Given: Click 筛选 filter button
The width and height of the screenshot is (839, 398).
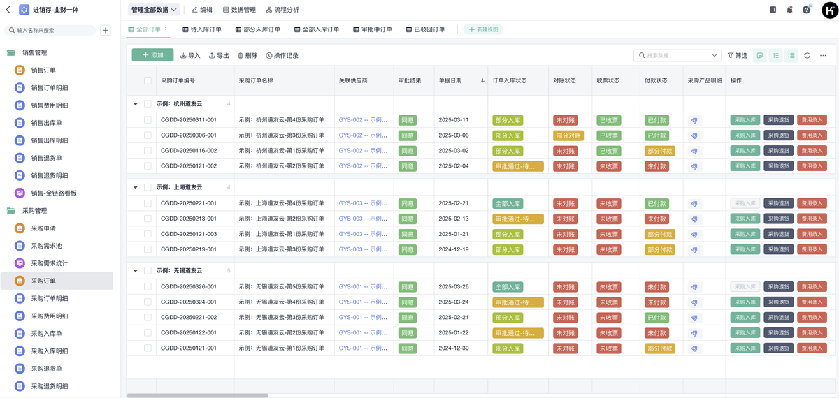Looking at the screenshot, I should [737, 56].
